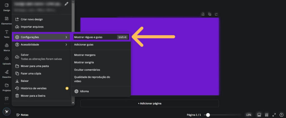Toggle Ocultar comentários option
This screenshot has height=118, width=286.
point(87,70)
